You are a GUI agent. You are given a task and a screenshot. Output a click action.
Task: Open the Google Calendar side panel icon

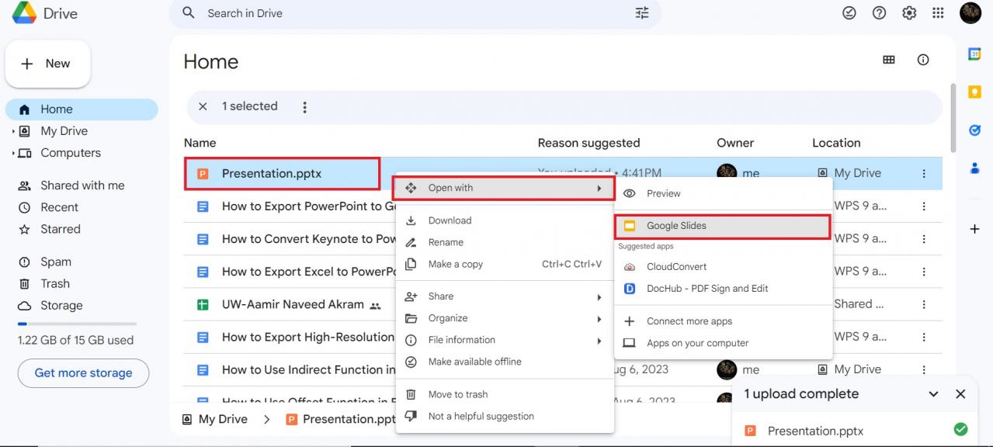click(974, 54)
